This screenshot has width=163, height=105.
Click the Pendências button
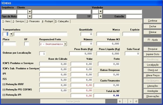pos(152,59)
